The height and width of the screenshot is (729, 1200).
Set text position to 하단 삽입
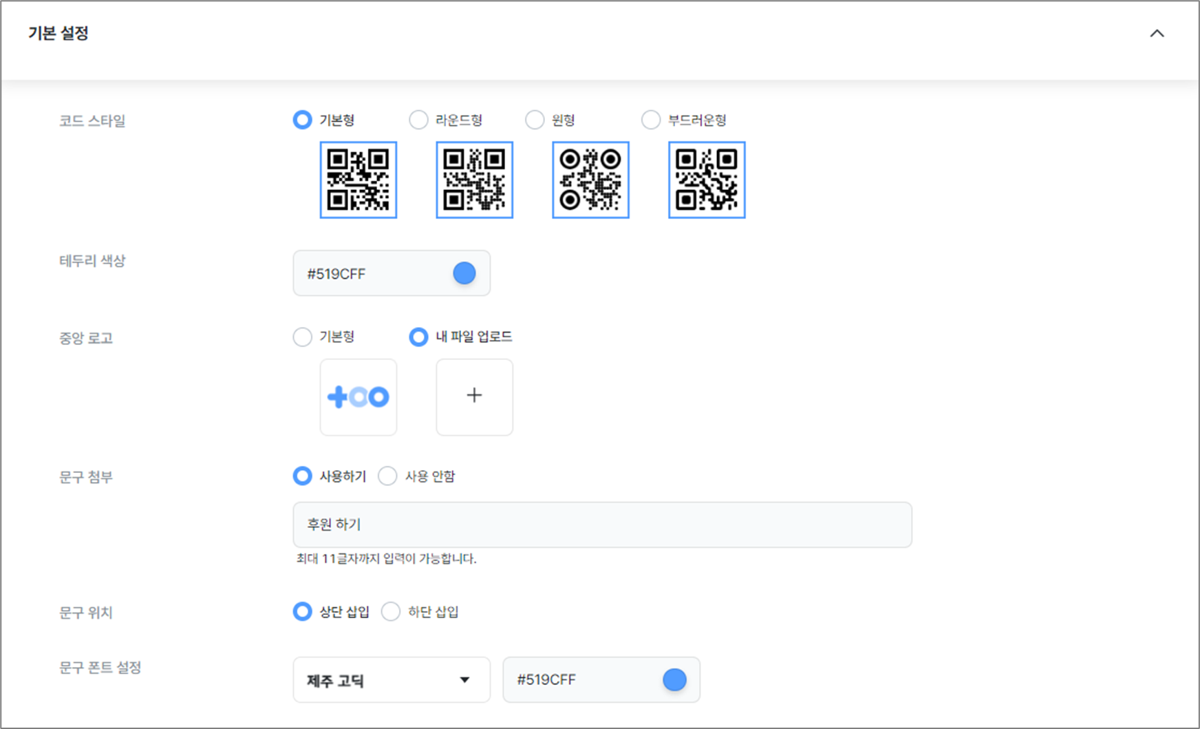pyautogui.click(x=390, y=611)
